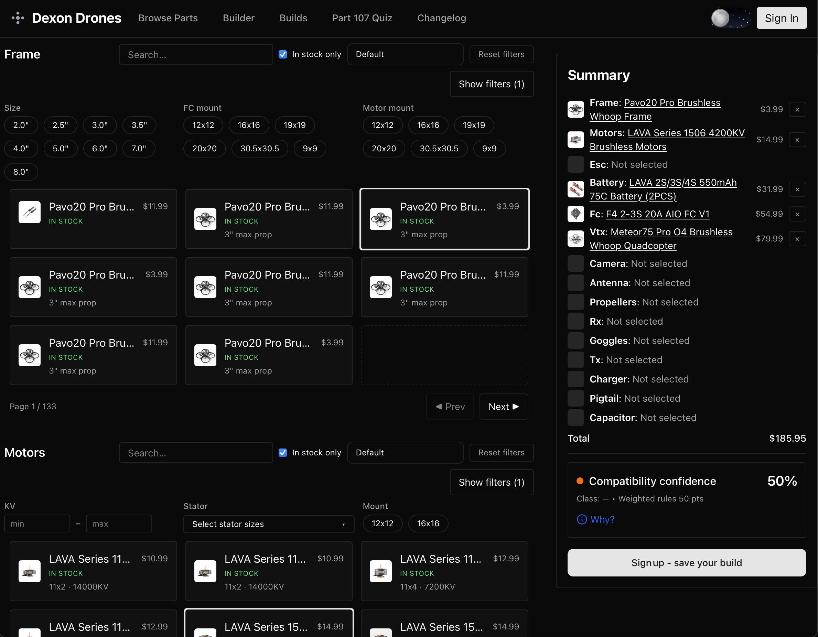This screenshot has width=818, height=637.
Task: Click the KV min input
Action: pyautogui.click(x=37, y=523)
